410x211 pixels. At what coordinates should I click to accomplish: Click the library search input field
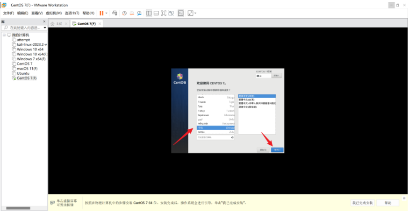click(x=22, y=28)
